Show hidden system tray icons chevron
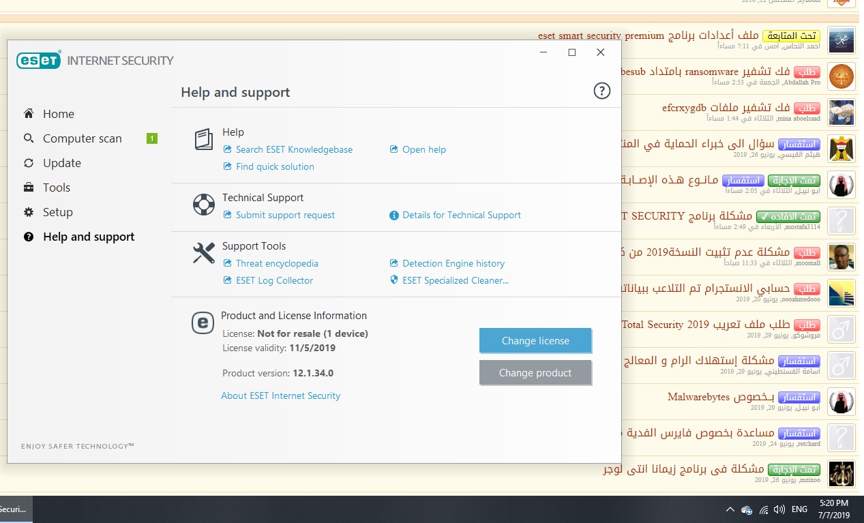The image size is (864, 523). click(730, 509)
